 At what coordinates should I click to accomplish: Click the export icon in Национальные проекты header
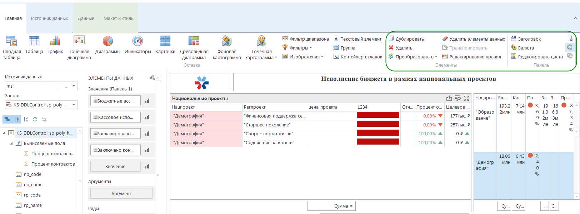(x=449, y=99)
